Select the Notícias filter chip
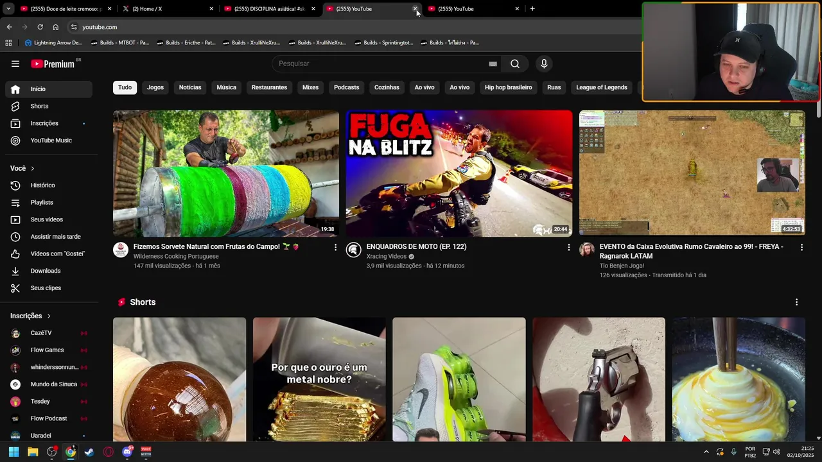Image resolution: width=822 pixels, height=462 pixels. coord(190,87)
